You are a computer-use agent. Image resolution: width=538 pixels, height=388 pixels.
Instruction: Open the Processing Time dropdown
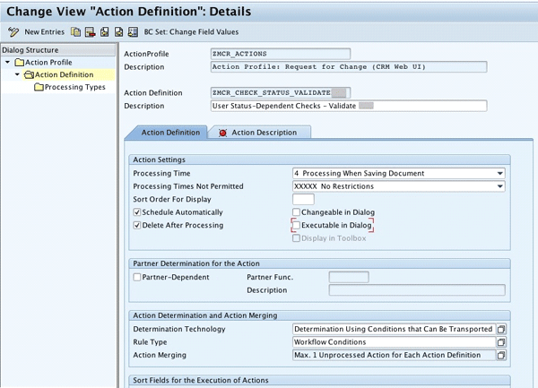point(499,173)
